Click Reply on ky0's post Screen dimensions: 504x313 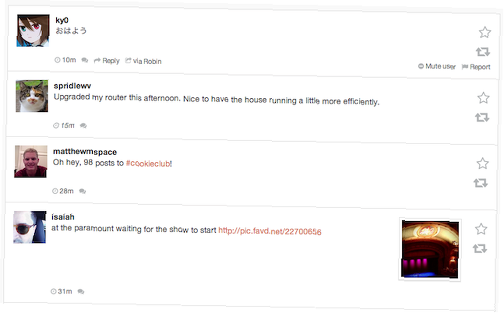click(x=107, y=61)
